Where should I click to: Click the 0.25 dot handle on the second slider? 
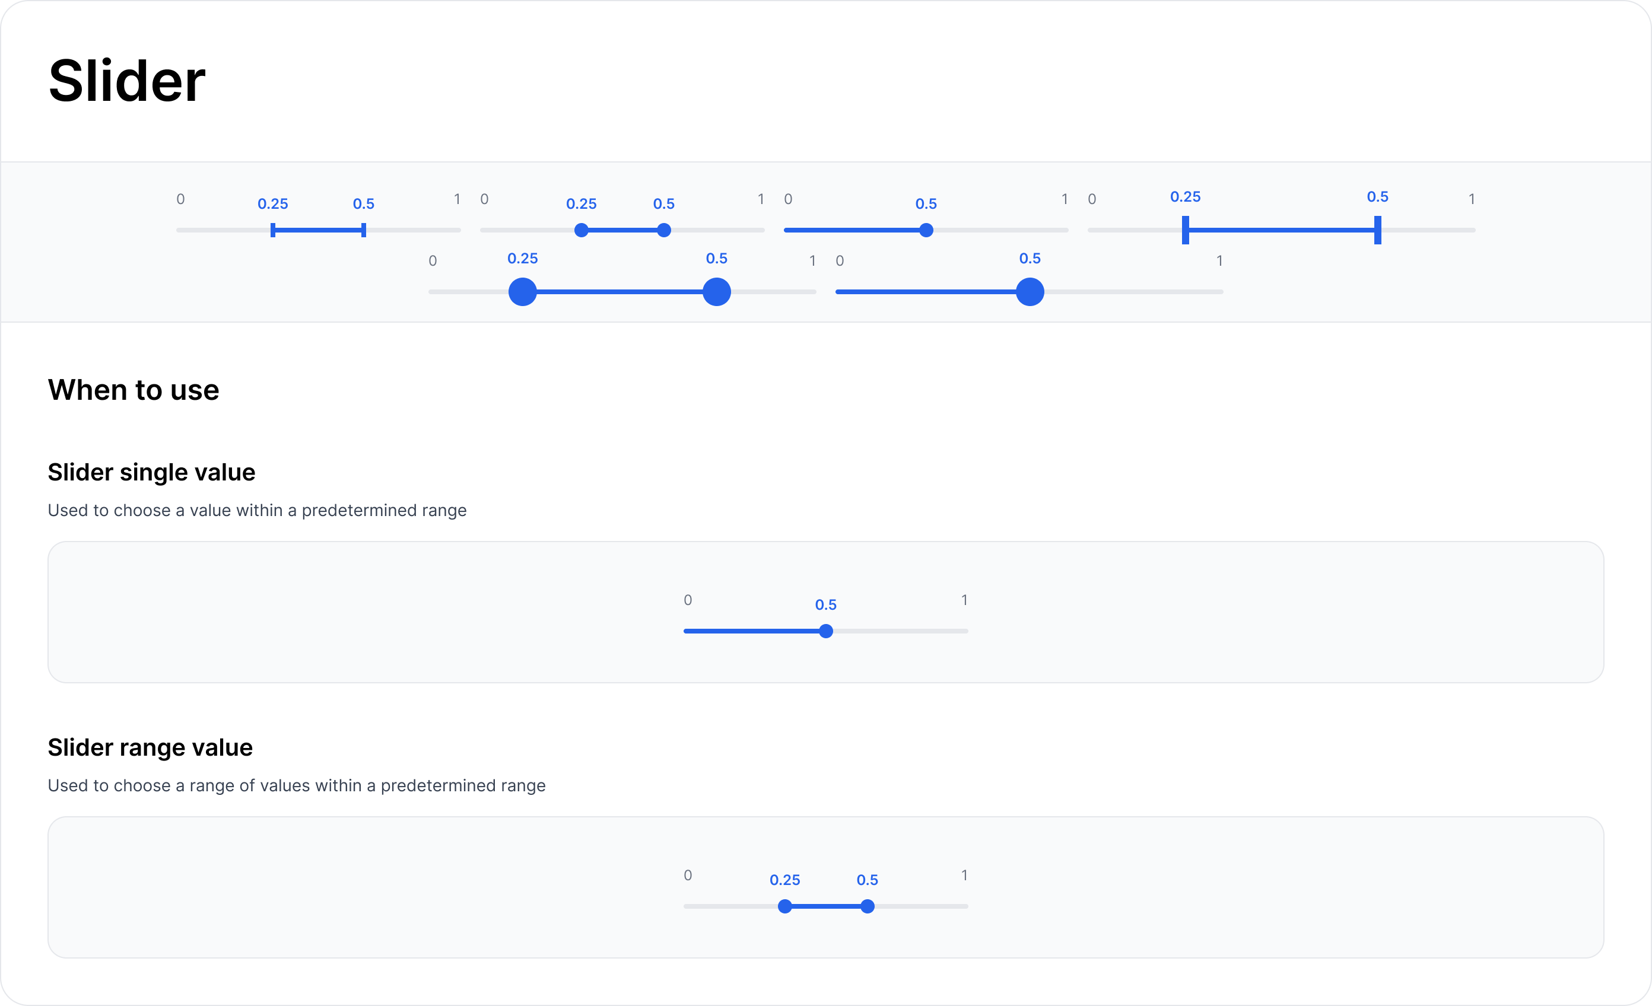coord(582,230)
